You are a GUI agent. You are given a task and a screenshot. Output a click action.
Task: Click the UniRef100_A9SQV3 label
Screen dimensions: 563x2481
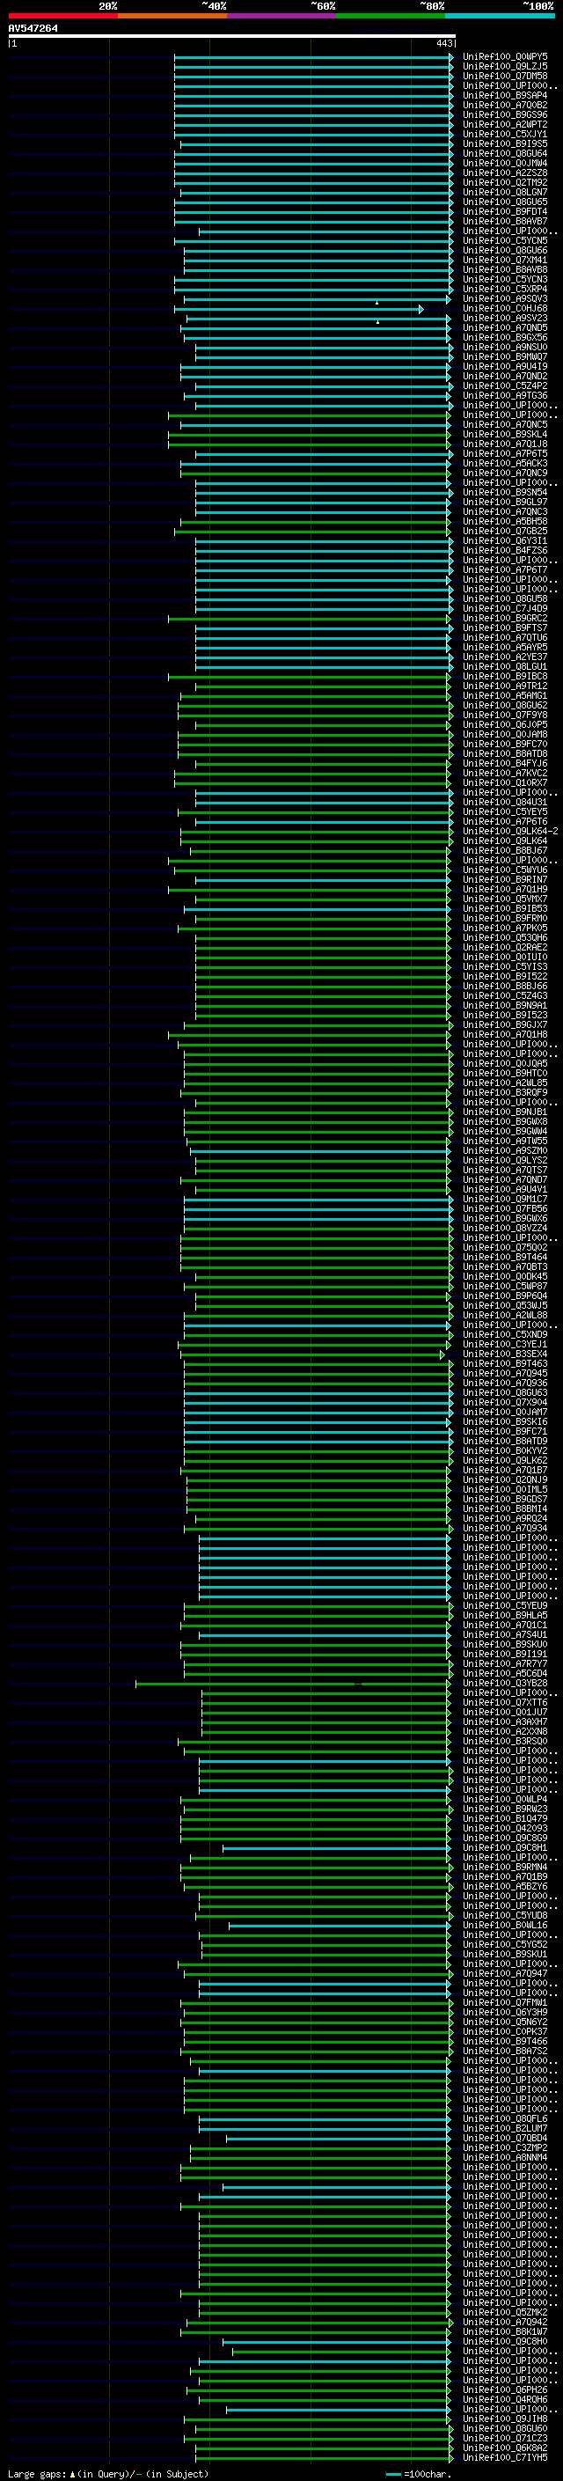coord(505,298)
